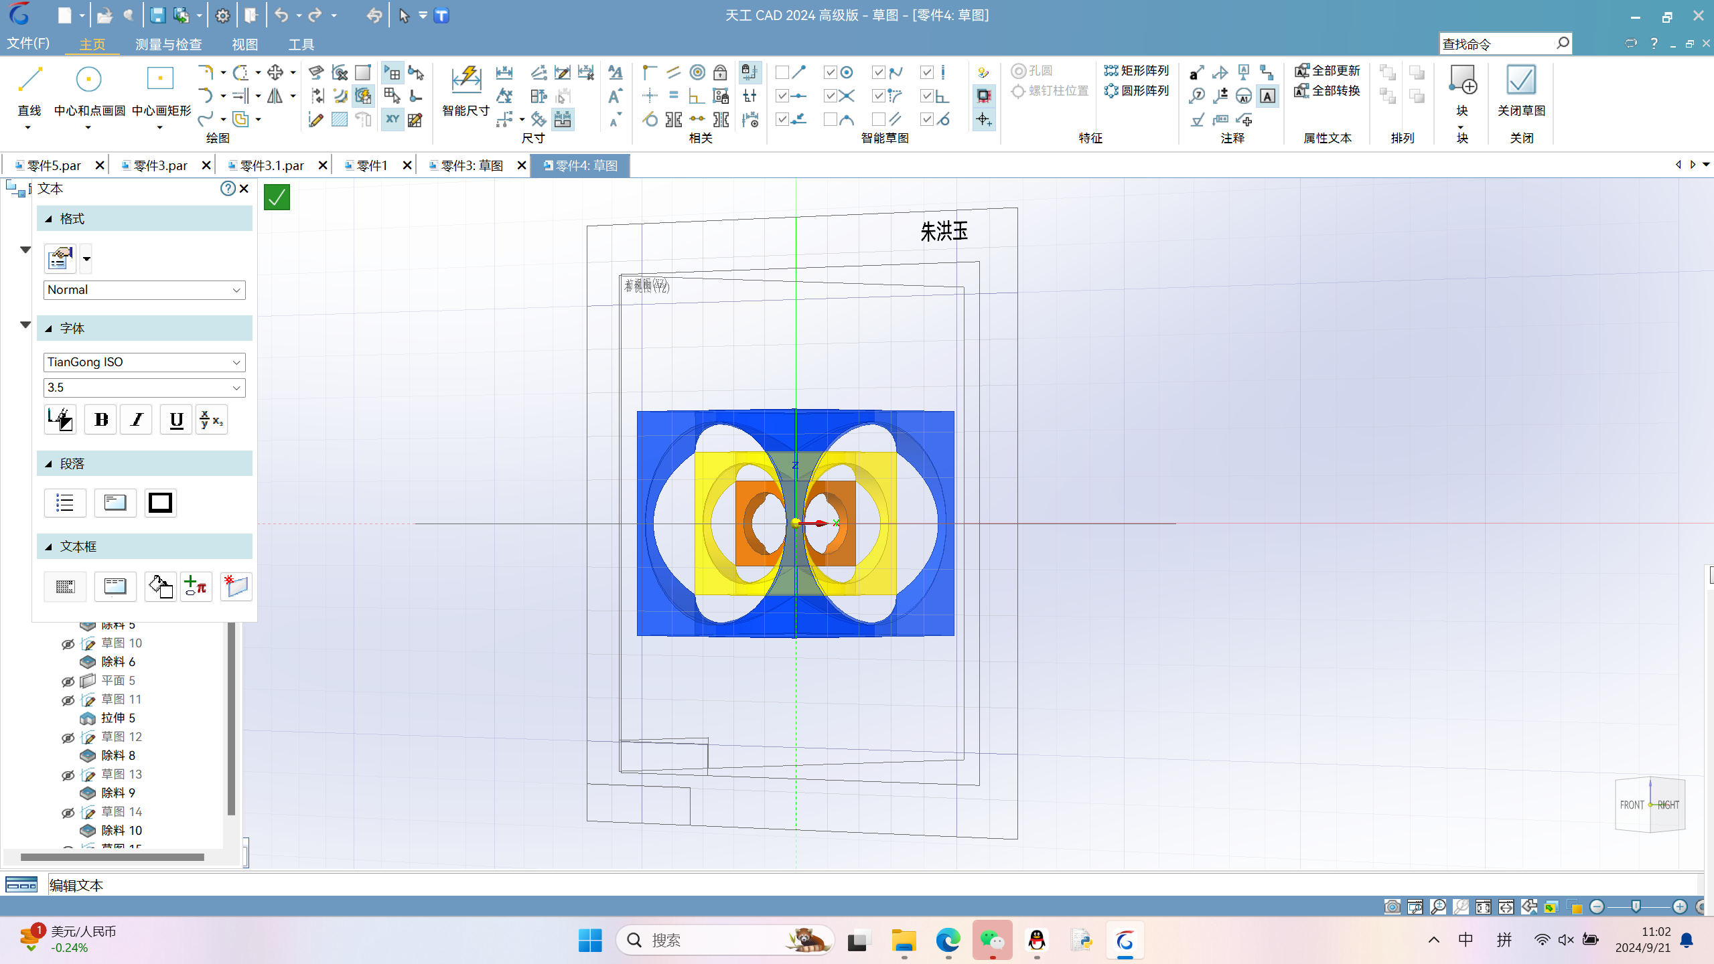Open dropdown arrow beside text format icon
Image resolution: width=1714 pixels, height=964 pixels.
pyautogui.click(x=86, y=259)
